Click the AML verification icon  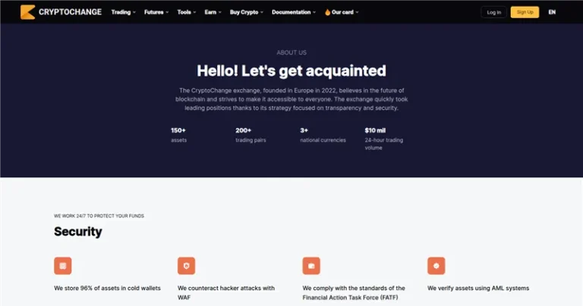click(436, 266)
